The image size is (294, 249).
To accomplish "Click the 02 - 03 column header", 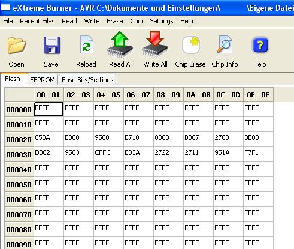I will point(78,95).
